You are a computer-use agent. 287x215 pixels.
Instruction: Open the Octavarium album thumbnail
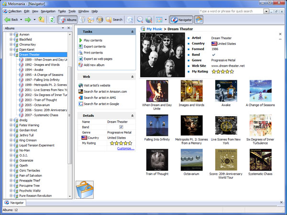click(x=191, y=160)
